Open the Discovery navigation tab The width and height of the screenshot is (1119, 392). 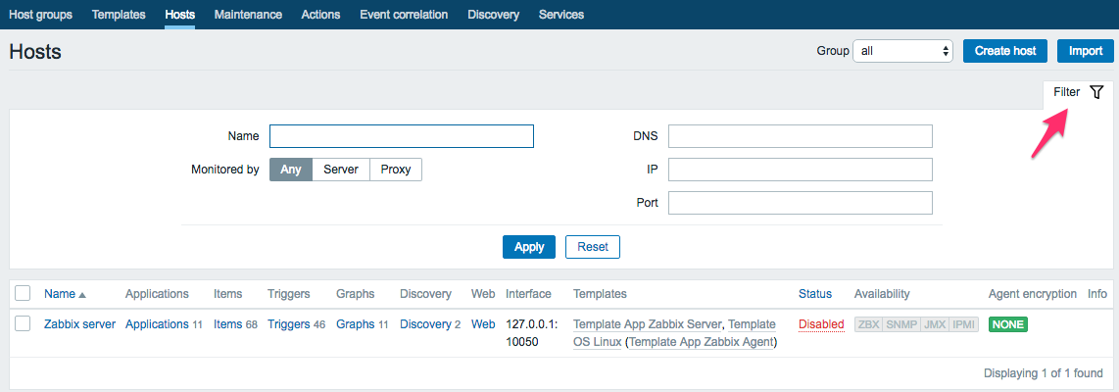pos(494,15)
